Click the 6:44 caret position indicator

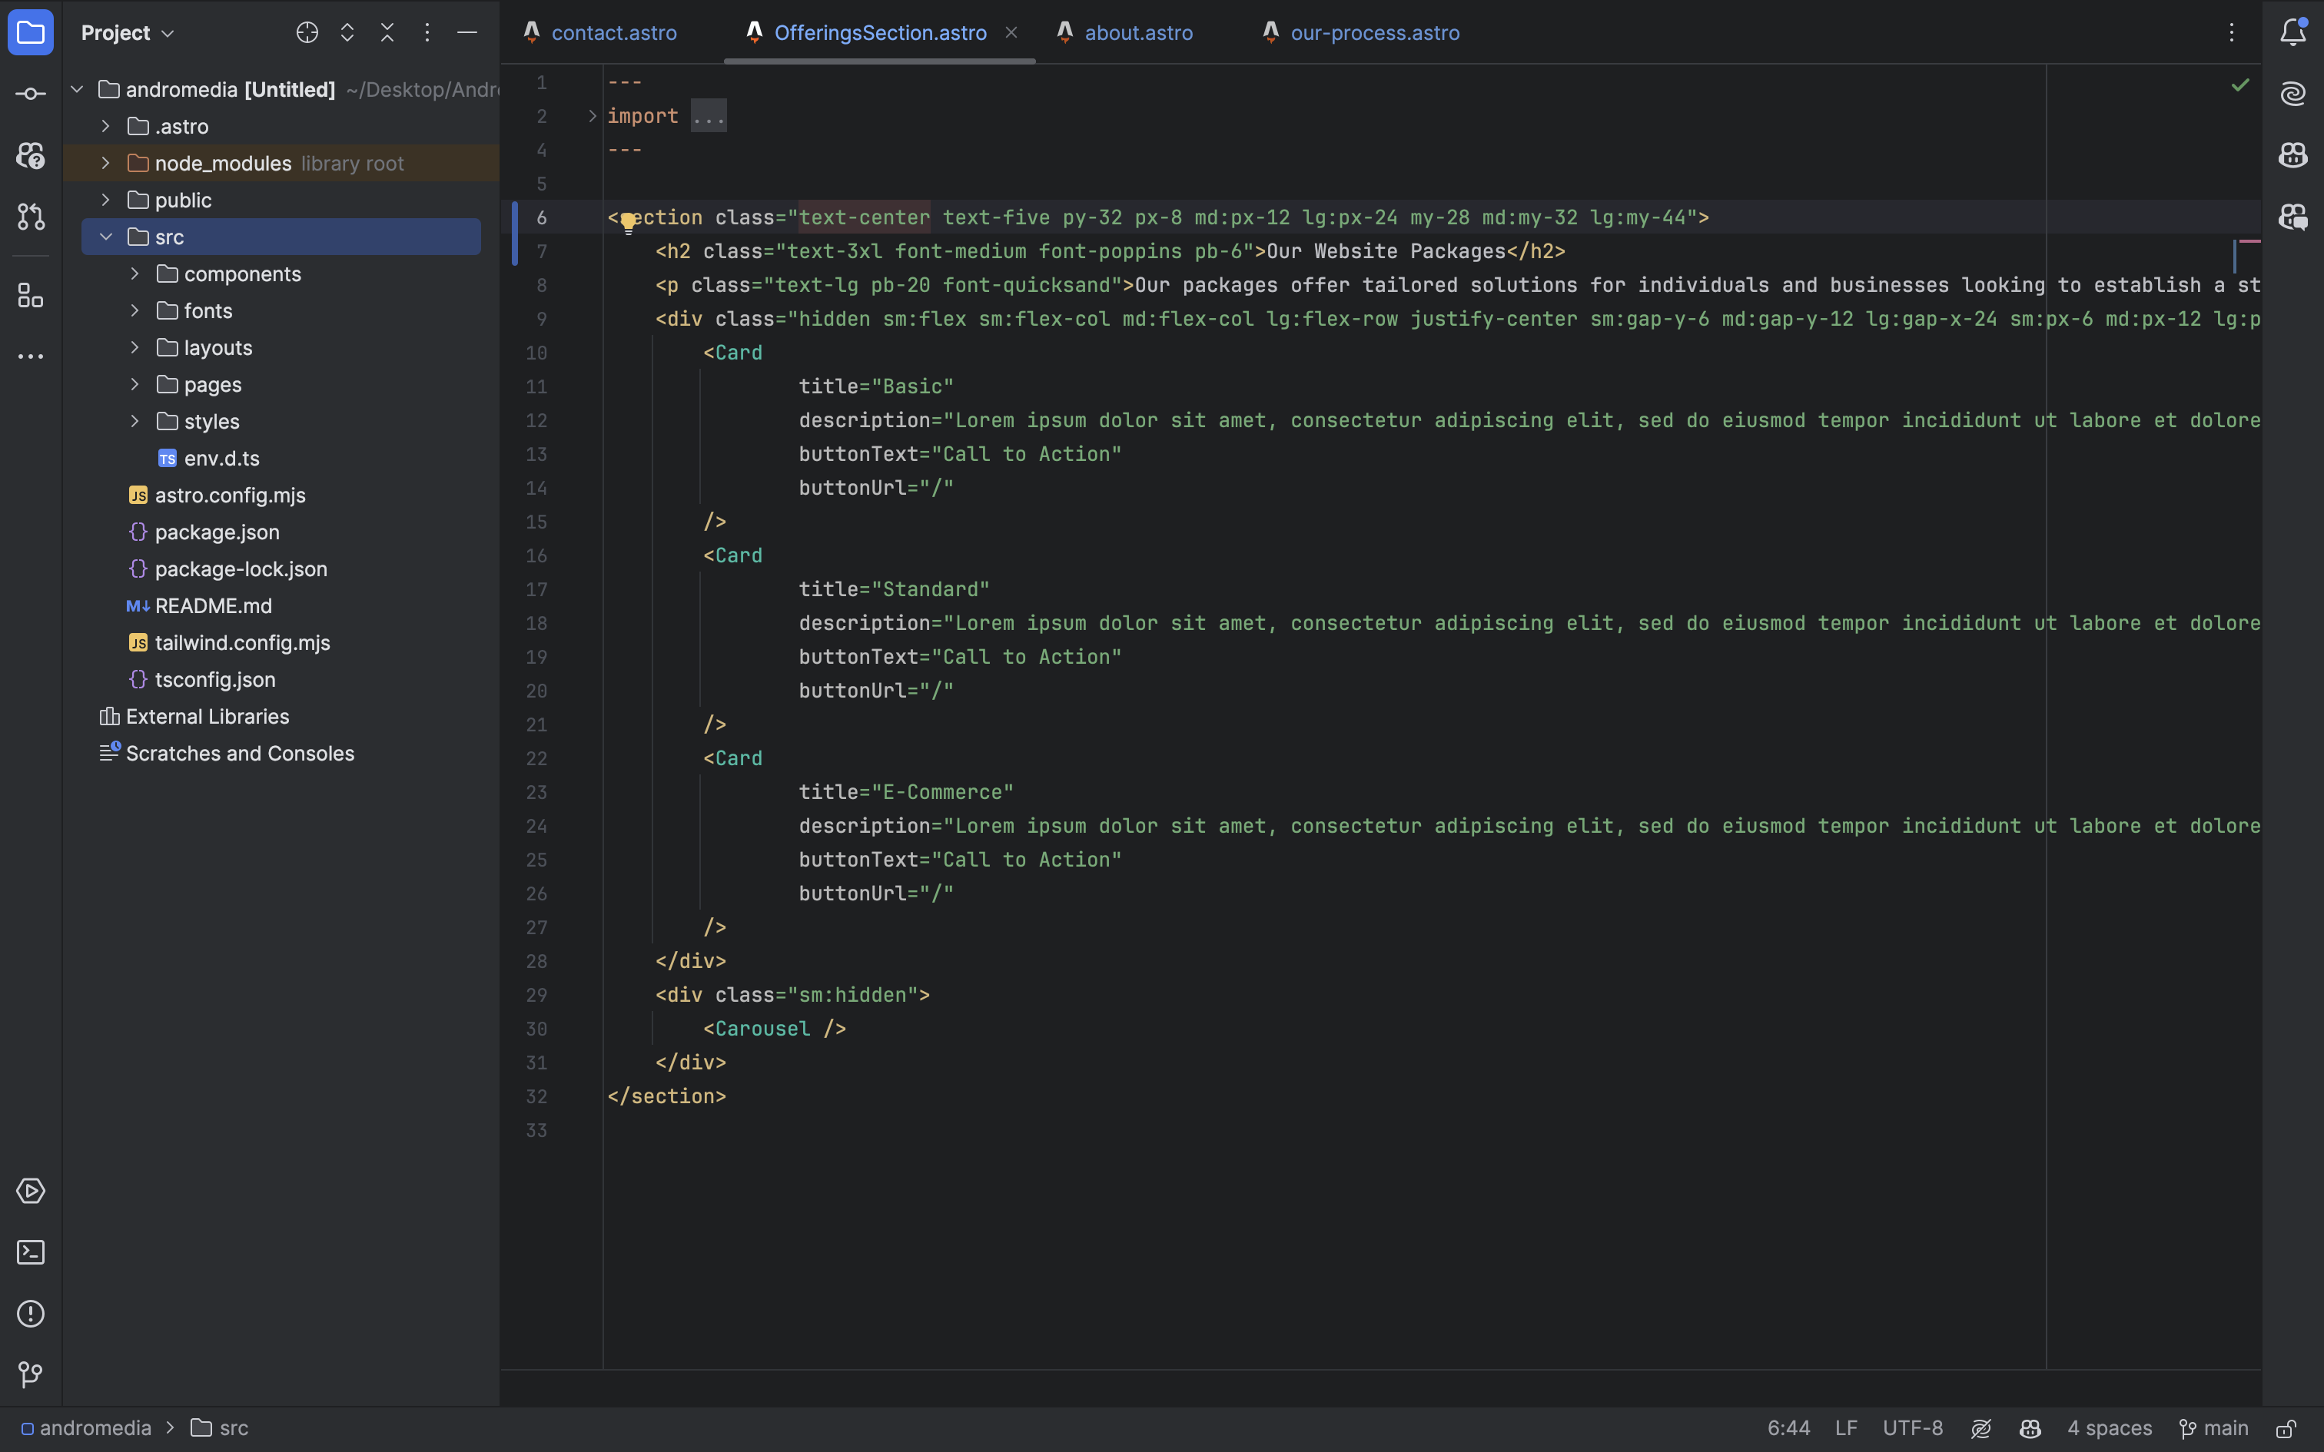[x=1788, y=1428]
